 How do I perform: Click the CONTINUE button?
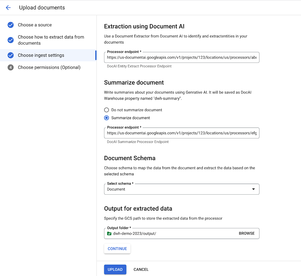pyautogui.click(x=117, y=249)
